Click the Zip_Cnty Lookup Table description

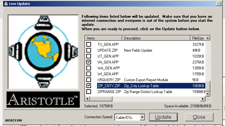coord(141,86)
